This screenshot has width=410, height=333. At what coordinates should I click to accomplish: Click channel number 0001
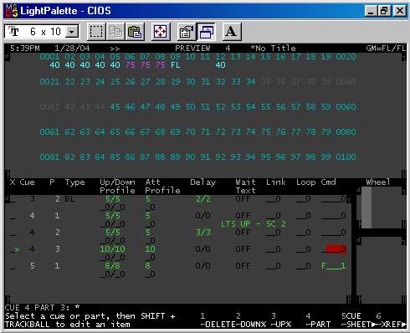click(x=49, y=57)
